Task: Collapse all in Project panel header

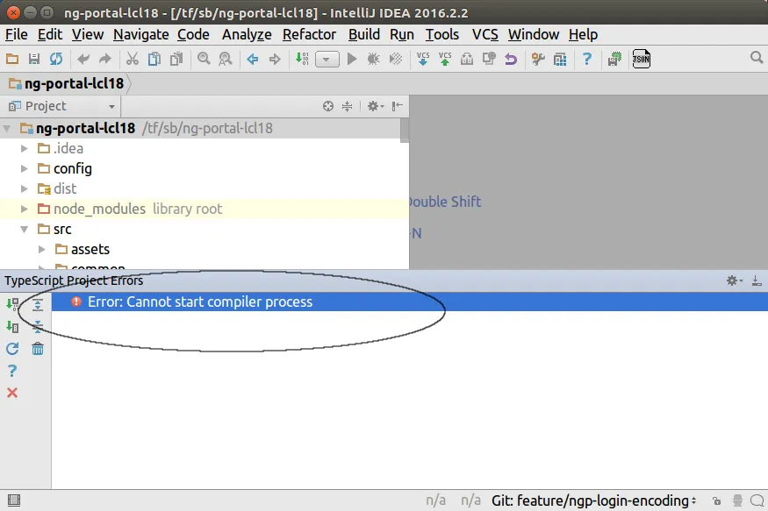Action: tap(348, 106)
